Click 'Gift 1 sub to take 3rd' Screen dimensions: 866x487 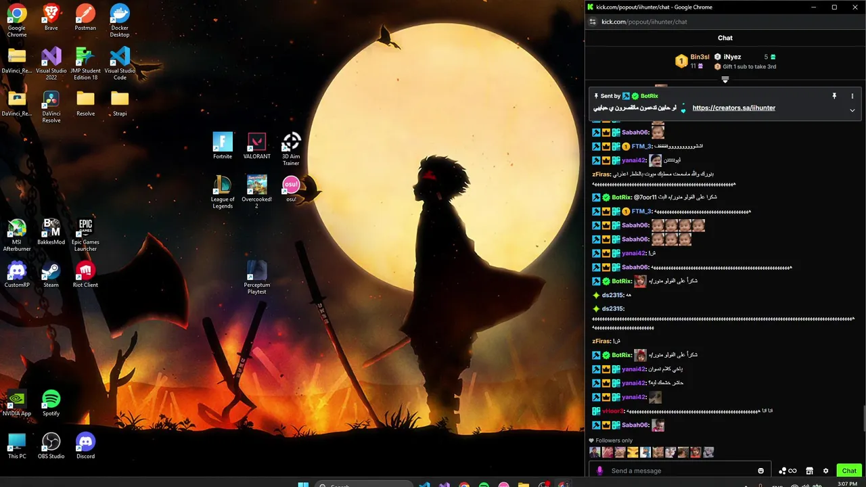[750, 66]
